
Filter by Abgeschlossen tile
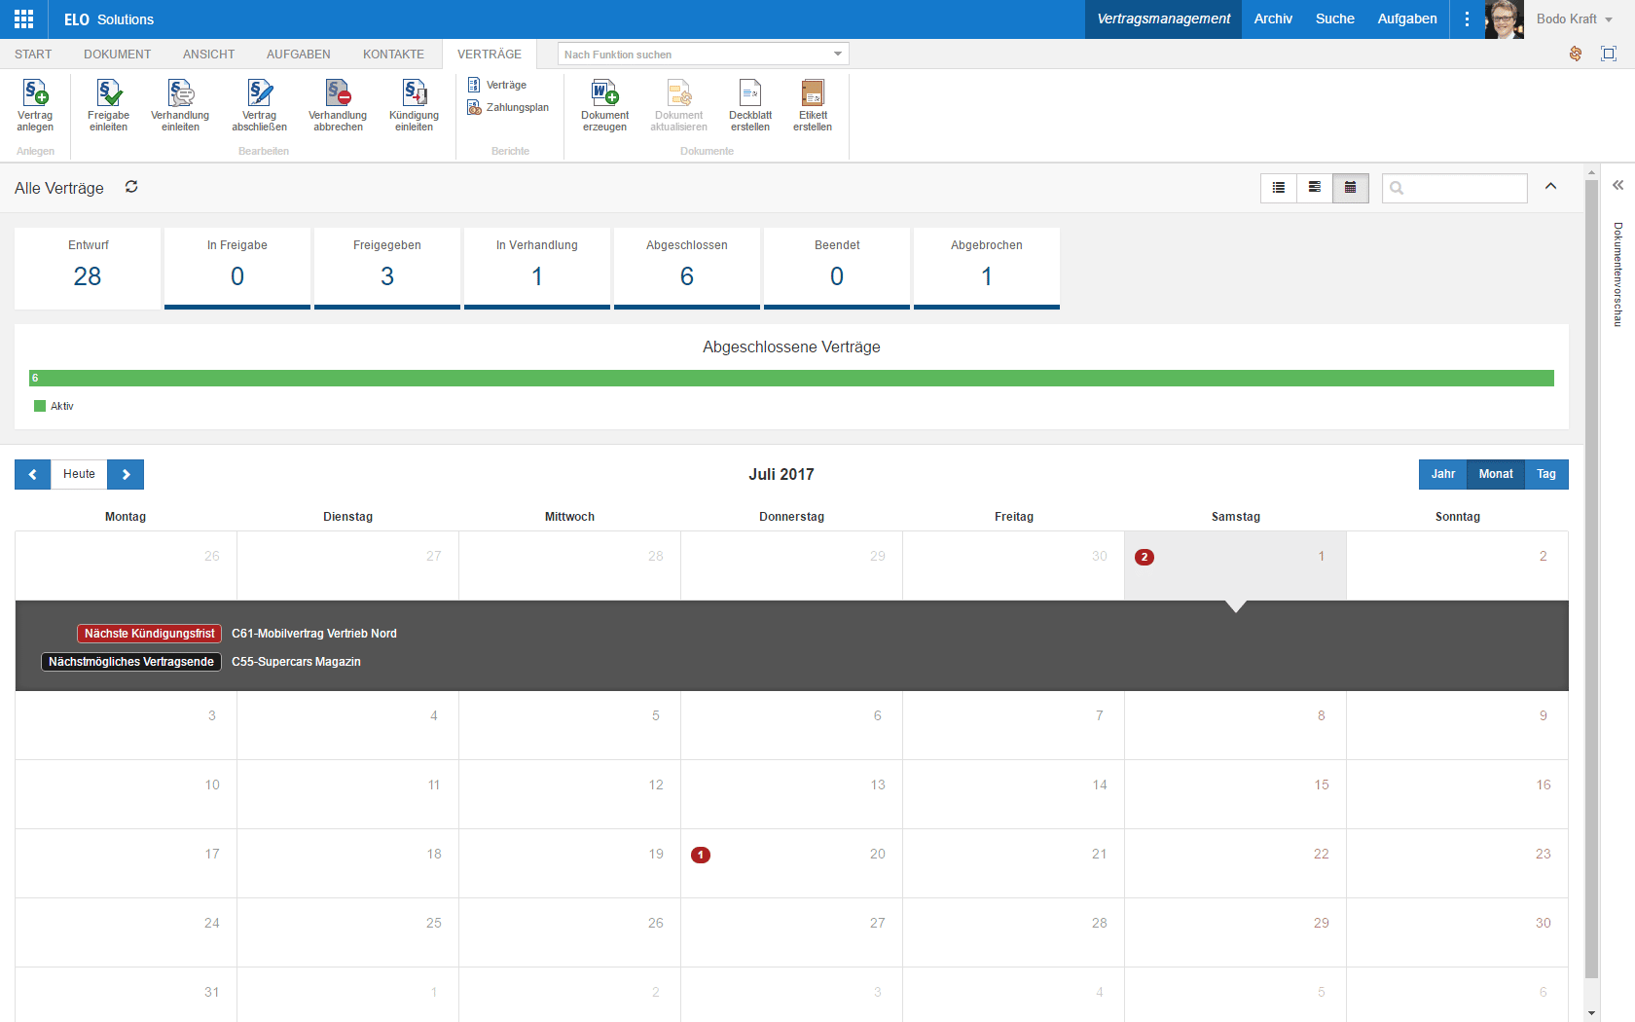point(687,268)
